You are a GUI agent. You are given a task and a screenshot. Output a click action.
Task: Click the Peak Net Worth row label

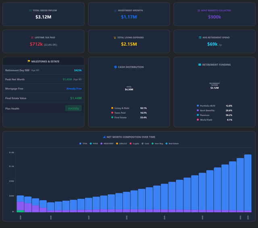click(15, 79)
